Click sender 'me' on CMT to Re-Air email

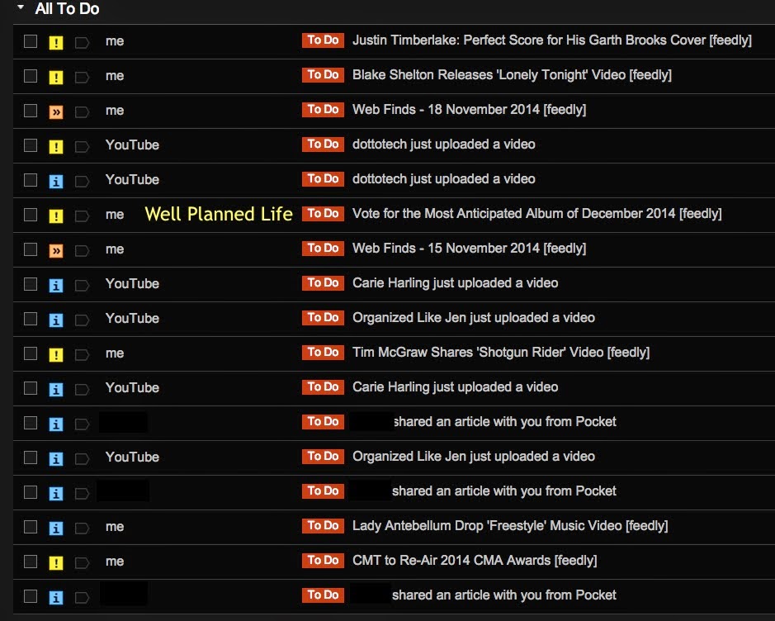[x=115, y=562]
